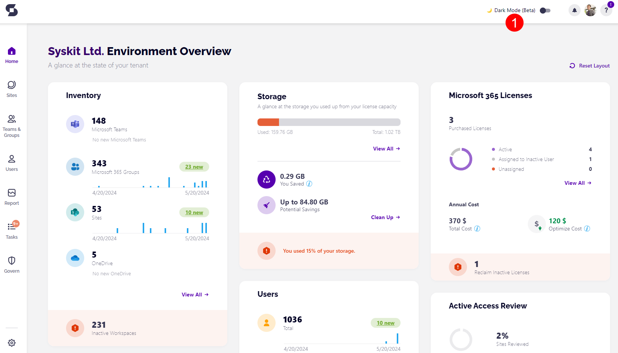Open the 23 new Microsoft 365 Groups link

click(x=194, y=167)
